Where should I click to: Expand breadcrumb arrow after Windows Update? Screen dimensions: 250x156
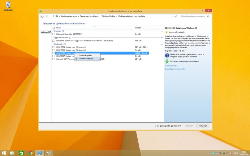click(x=117, y=16)
